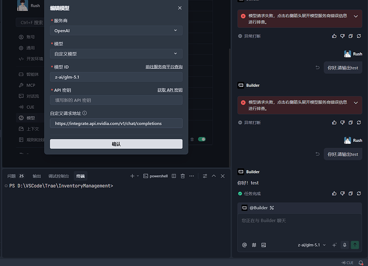Close the 编辑模型 dialog

[x=180, y=8]
